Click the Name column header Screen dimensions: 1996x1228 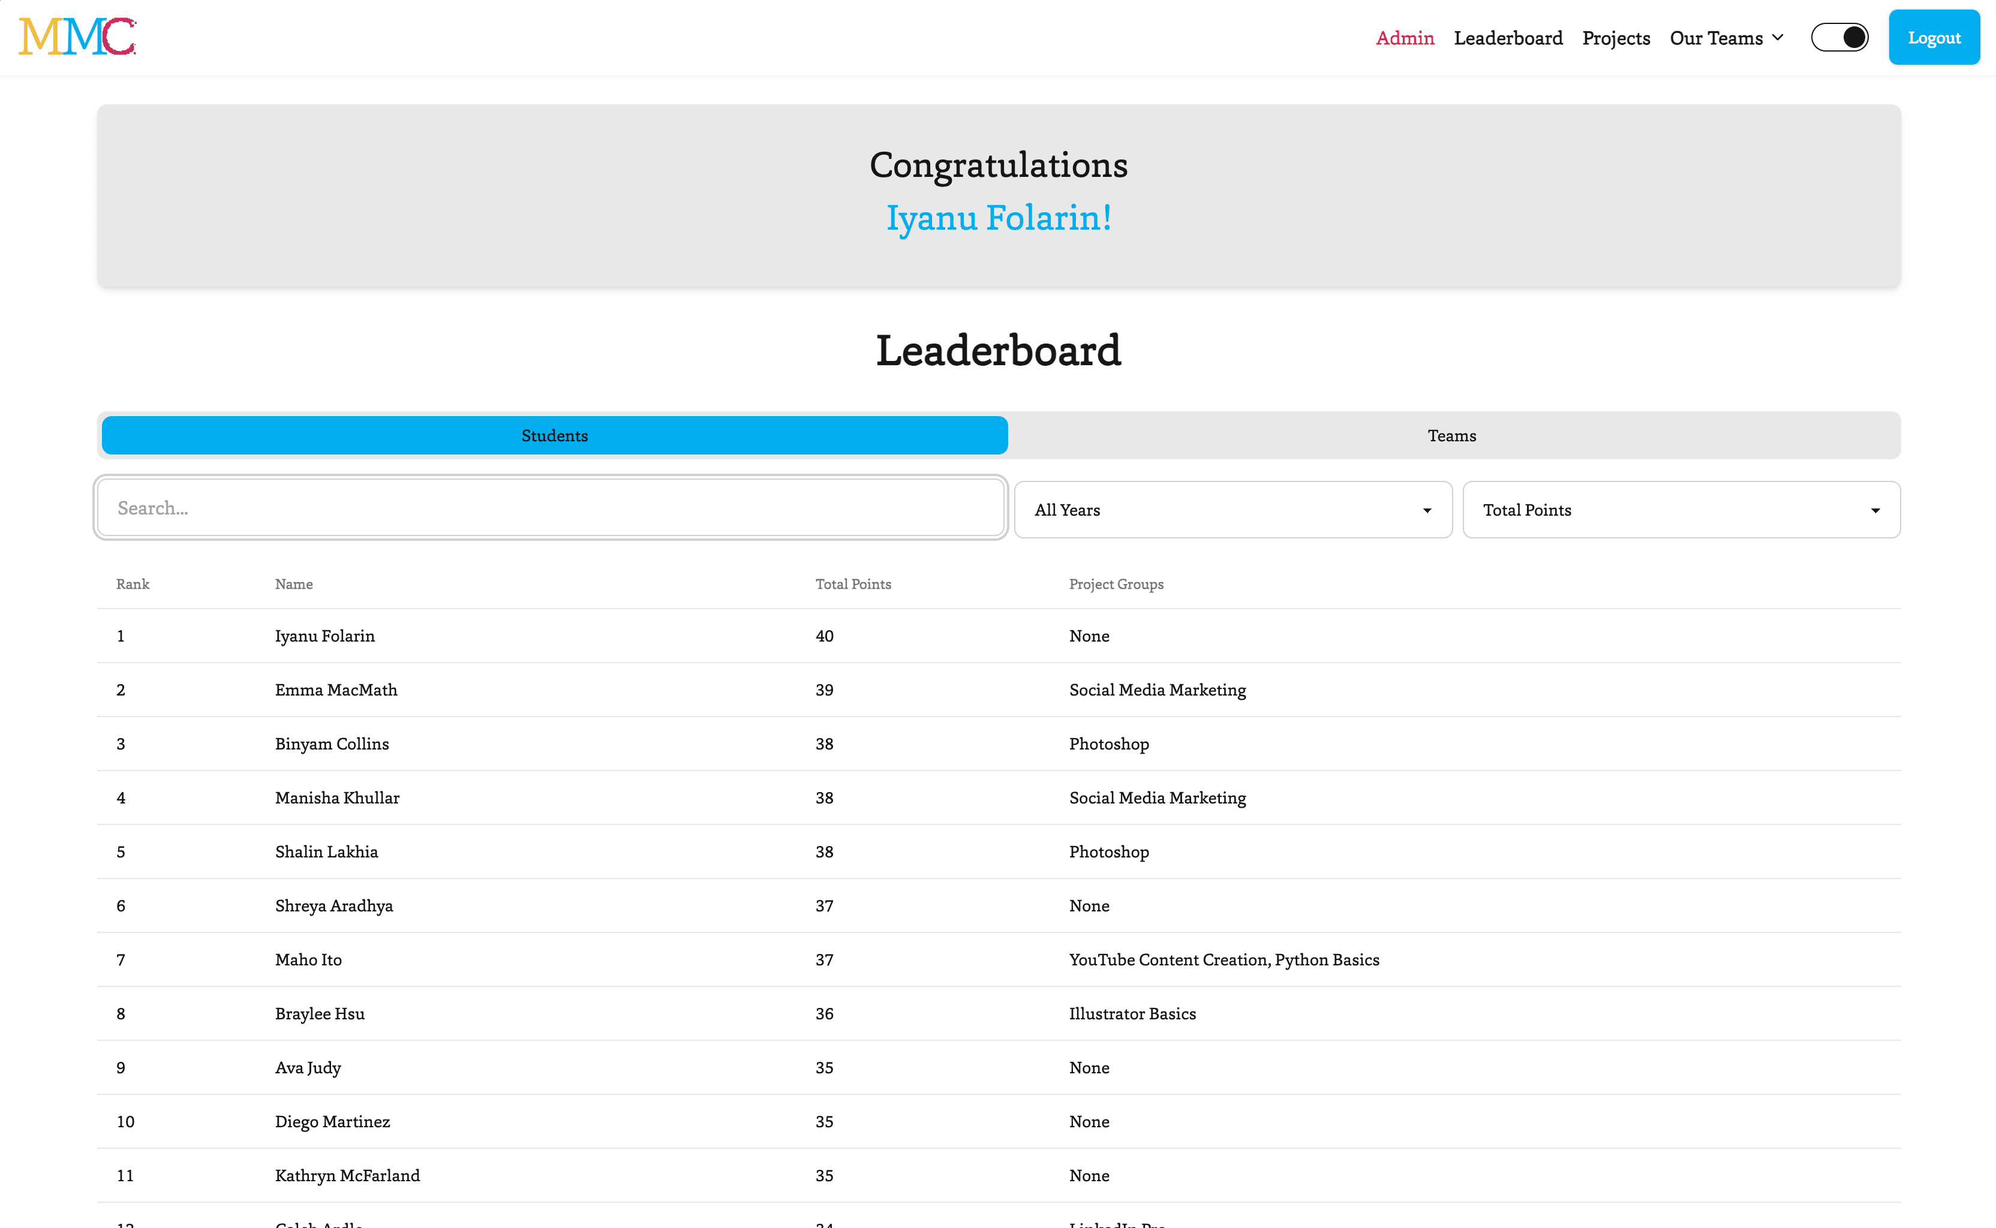pos(293,585)
